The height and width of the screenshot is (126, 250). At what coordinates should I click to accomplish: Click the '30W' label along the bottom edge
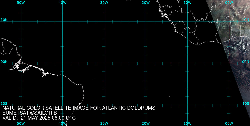click(104, 123)
